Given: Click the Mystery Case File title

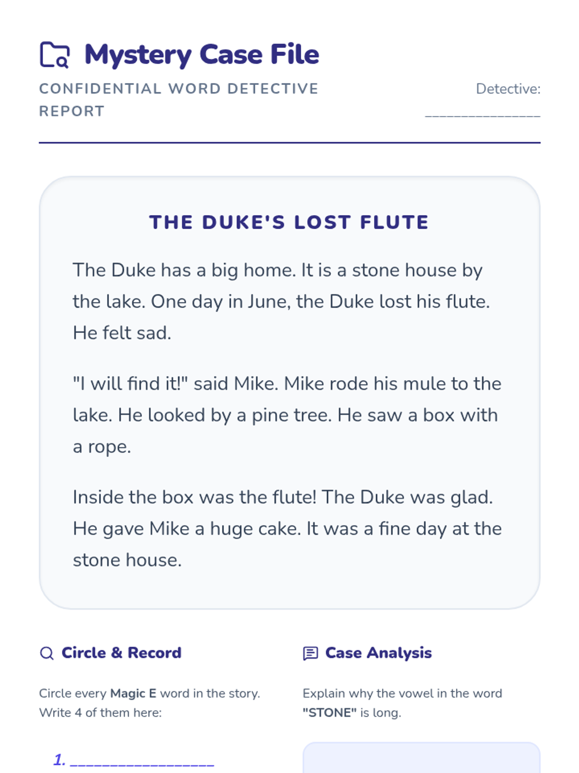Looking at the screenshot, I should pyautogui.click(x=201, y=55).
